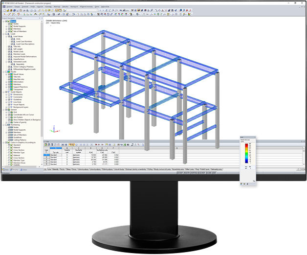The width and height of the screenshot is (307, 255).
Task: Select the first row cell in the table
Action: [56, 154]
